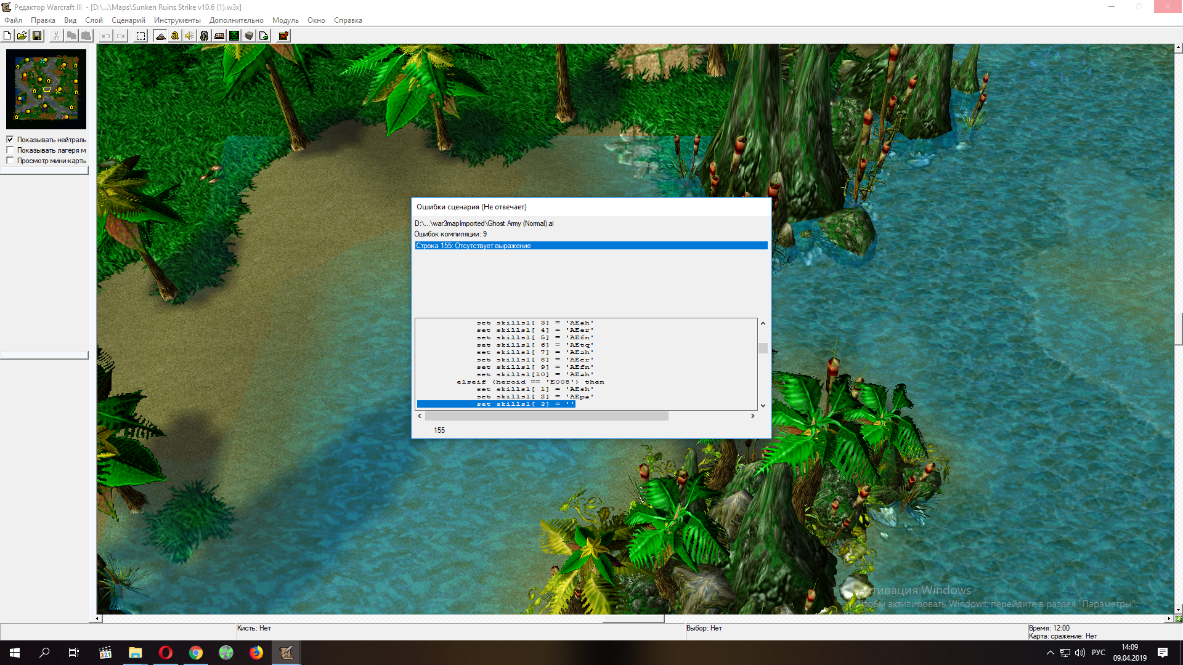Open the AI Editor green face icon

click(234, 36)
